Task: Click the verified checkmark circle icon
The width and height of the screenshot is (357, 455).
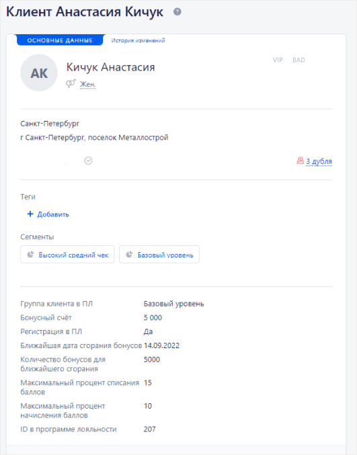Action: (88, 161)
